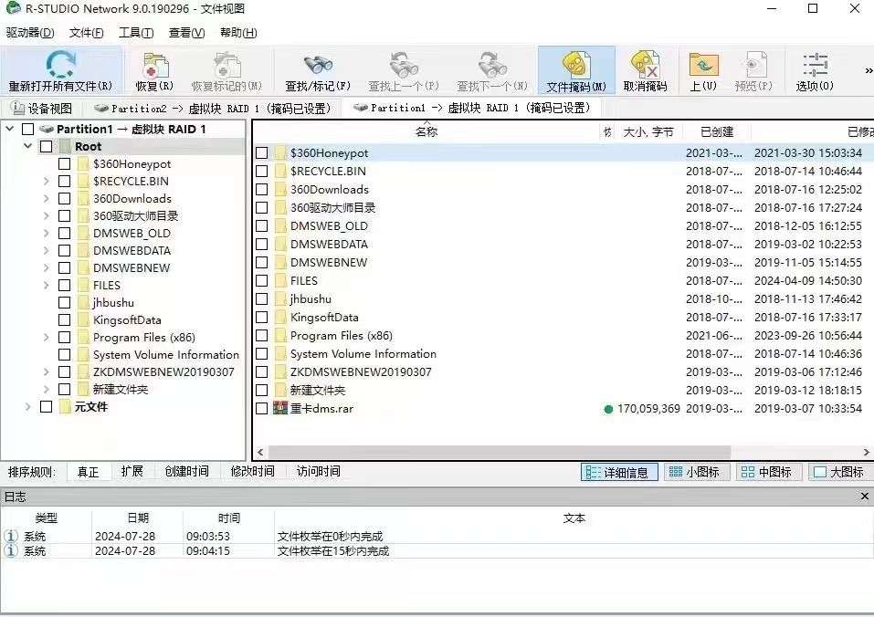Image resolution: width=874 pixels, height=617 pixels.
Task: Collapse the Root tree node
Action: click(x=28, y=146)
